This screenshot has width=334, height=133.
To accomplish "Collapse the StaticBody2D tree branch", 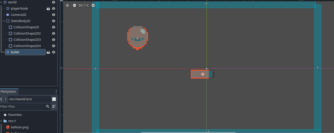I will click(x=4, y=21).
